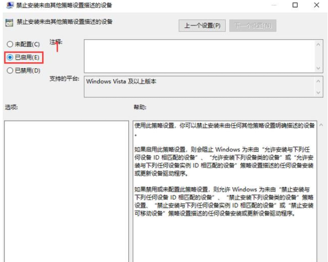Close the policy settings dialog
328x262 pixels.
point(318,5)
